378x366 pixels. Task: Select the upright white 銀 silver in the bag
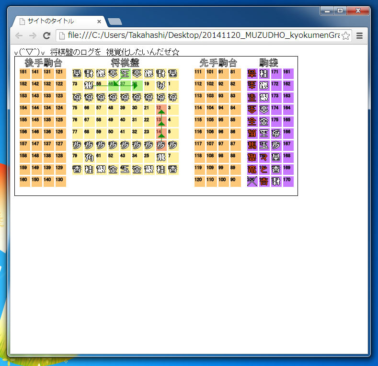click(264, 97)
